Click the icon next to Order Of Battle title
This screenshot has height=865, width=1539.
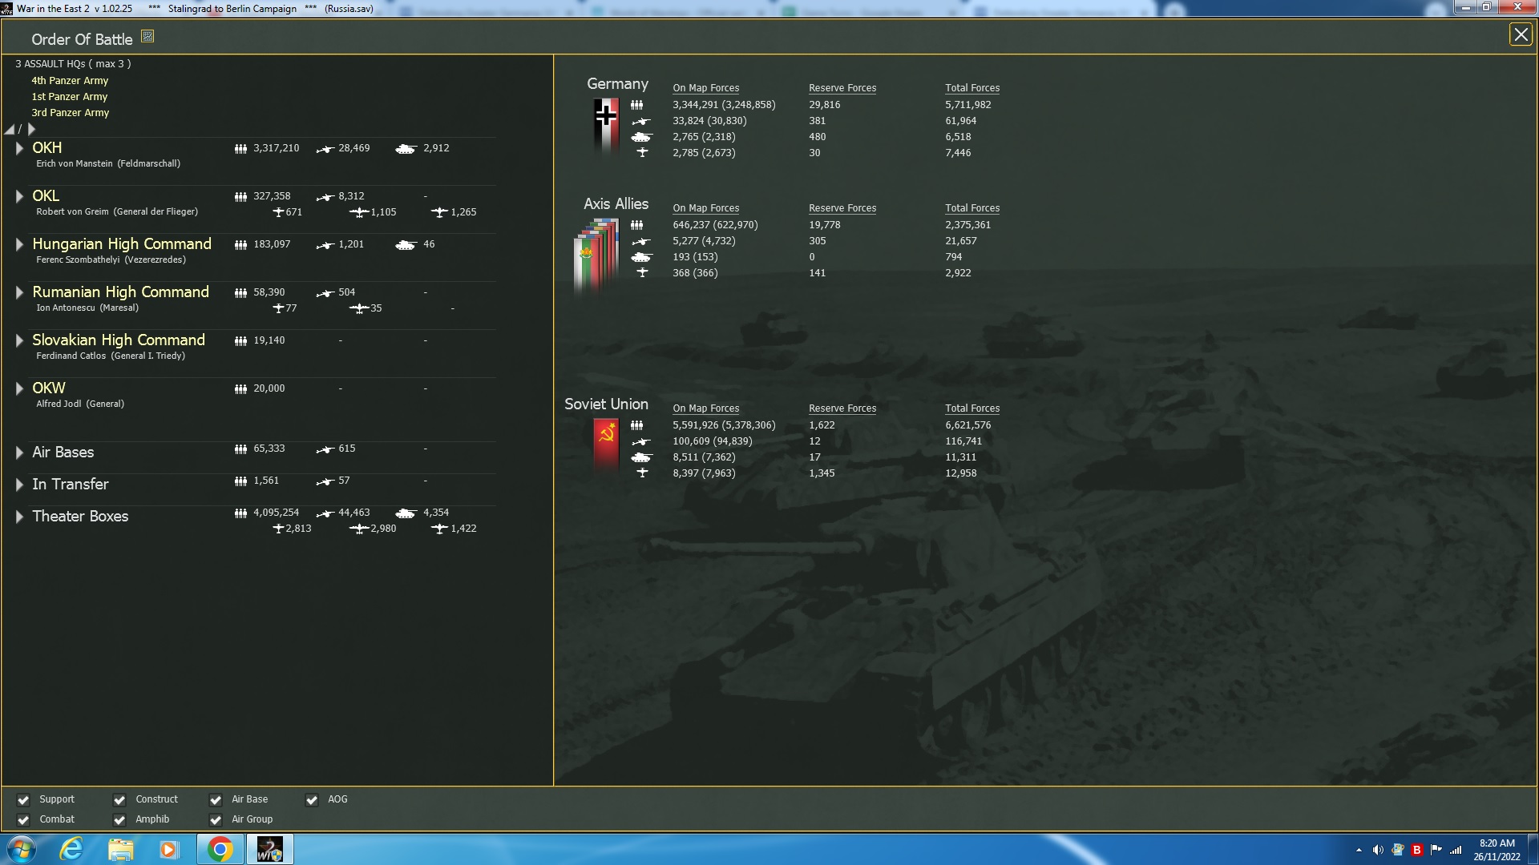click(x=147, y=36)
